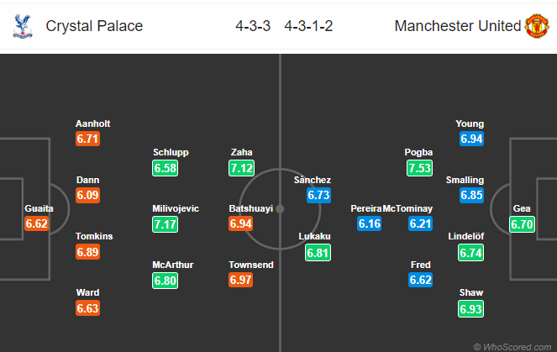The image size is (557, 352).
Task: Select Pogba's 7.53 rating badge
Action: coord(418,168)
